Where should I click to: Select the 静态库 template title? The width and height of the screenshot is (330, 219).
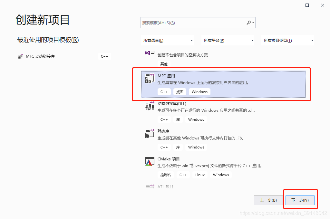[x=163, y=131]
